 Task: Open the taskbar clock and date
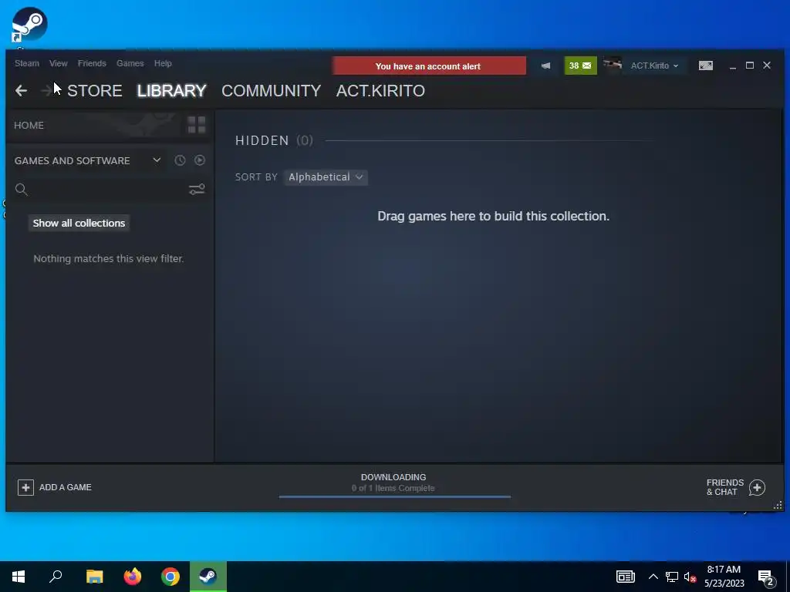724,577
